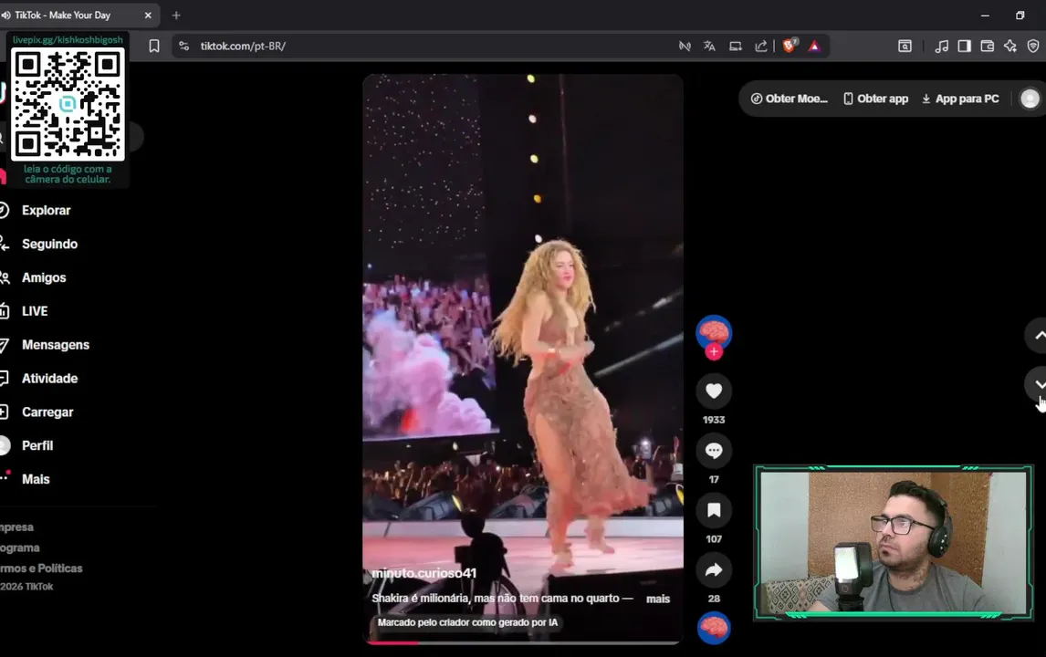
Task: Open Carregar in the sidebar
Action: [47, 412]
